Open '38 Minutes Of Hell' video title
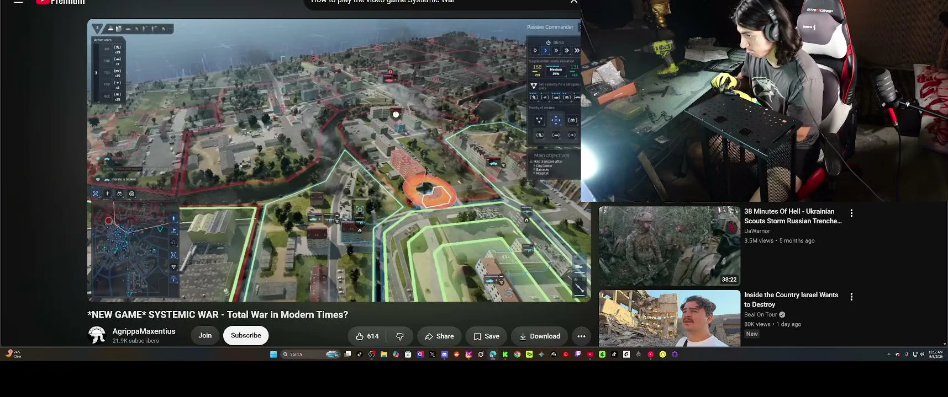Screen dimensions: 948x397 (793, 216)
